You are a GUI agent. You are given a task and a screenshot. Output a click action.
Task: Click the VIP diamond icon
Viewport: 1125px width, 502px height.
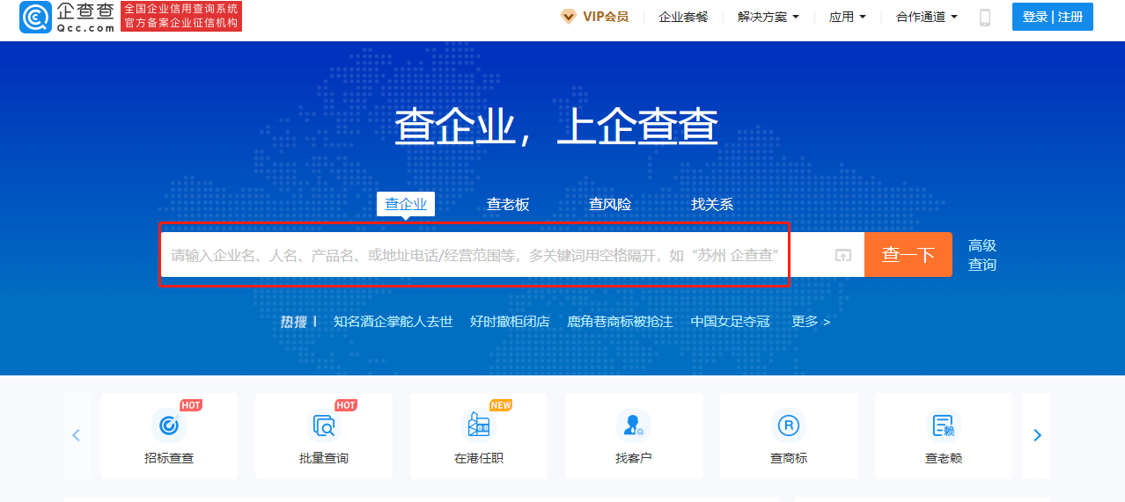(x=569, y=17)
